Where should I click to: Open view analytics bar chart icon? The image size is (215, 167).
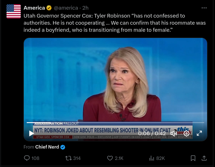[x=151, y=158]
